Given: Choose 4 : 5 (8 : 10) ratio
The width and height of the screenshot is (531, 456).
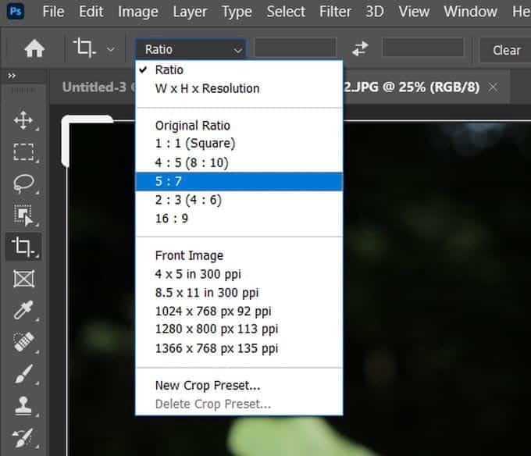Looking at the screenshot, I should point(239,162).
